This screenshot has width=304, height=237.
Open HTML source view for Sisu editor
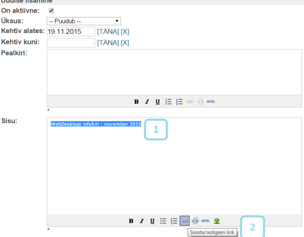point(206,221)
